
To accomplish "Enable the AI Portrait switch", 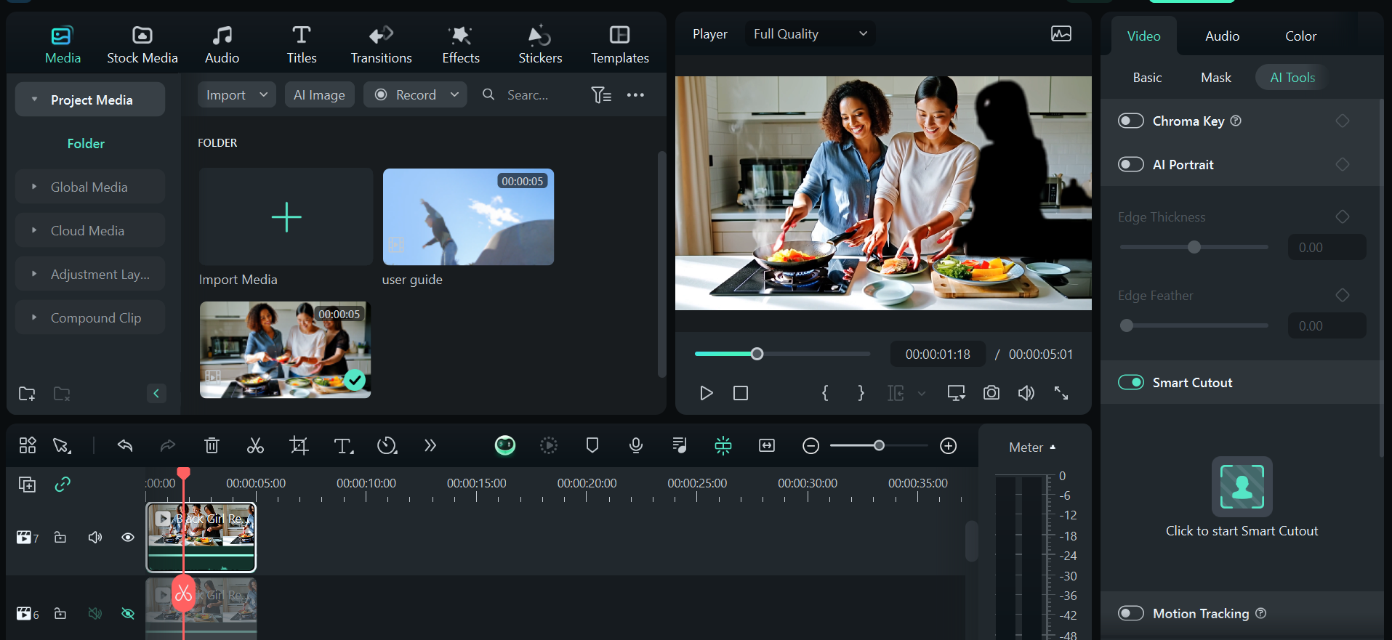I will pos(1131,164).
